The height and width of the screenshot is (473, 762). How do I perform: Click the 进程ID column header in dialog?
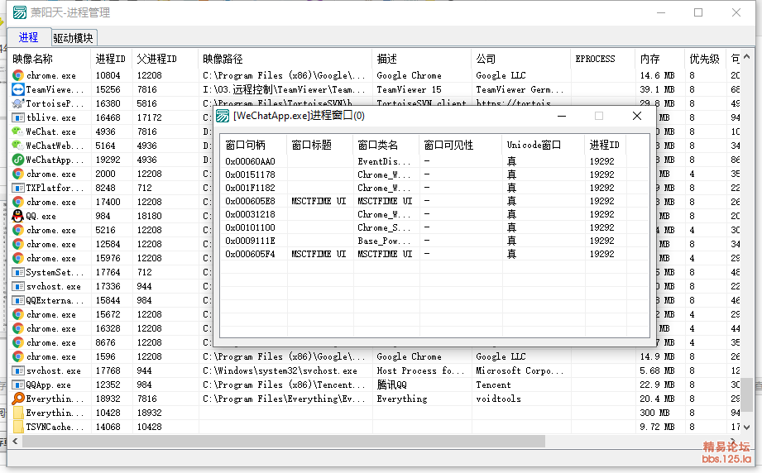(604, 145)
